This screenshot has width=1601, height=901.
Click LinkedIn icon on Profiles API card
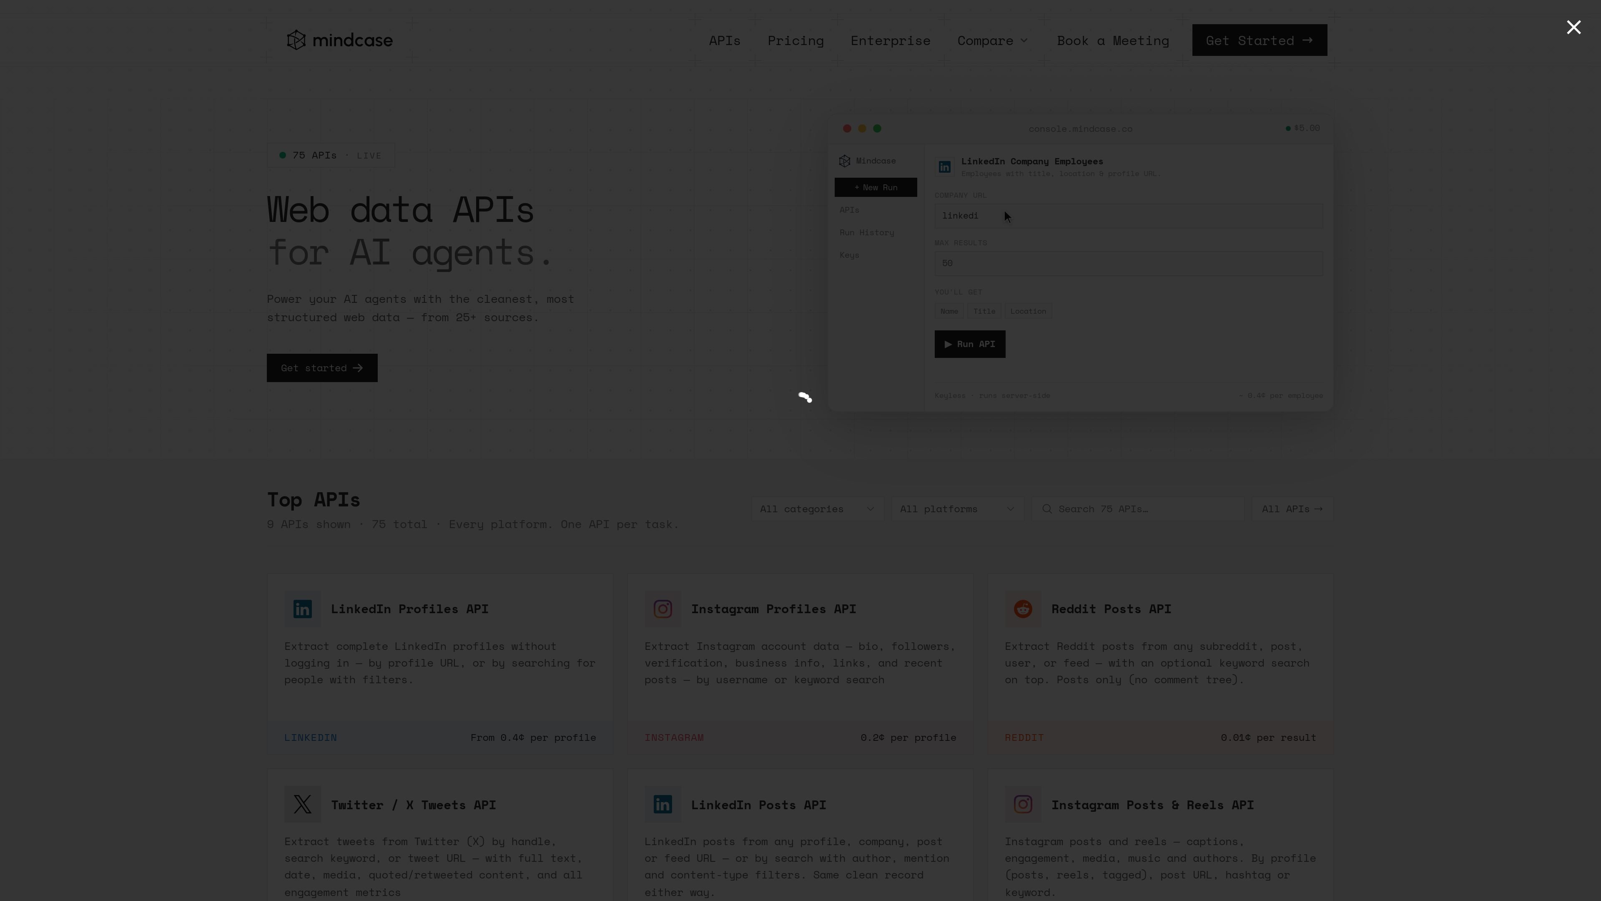(x=302, y=609)
